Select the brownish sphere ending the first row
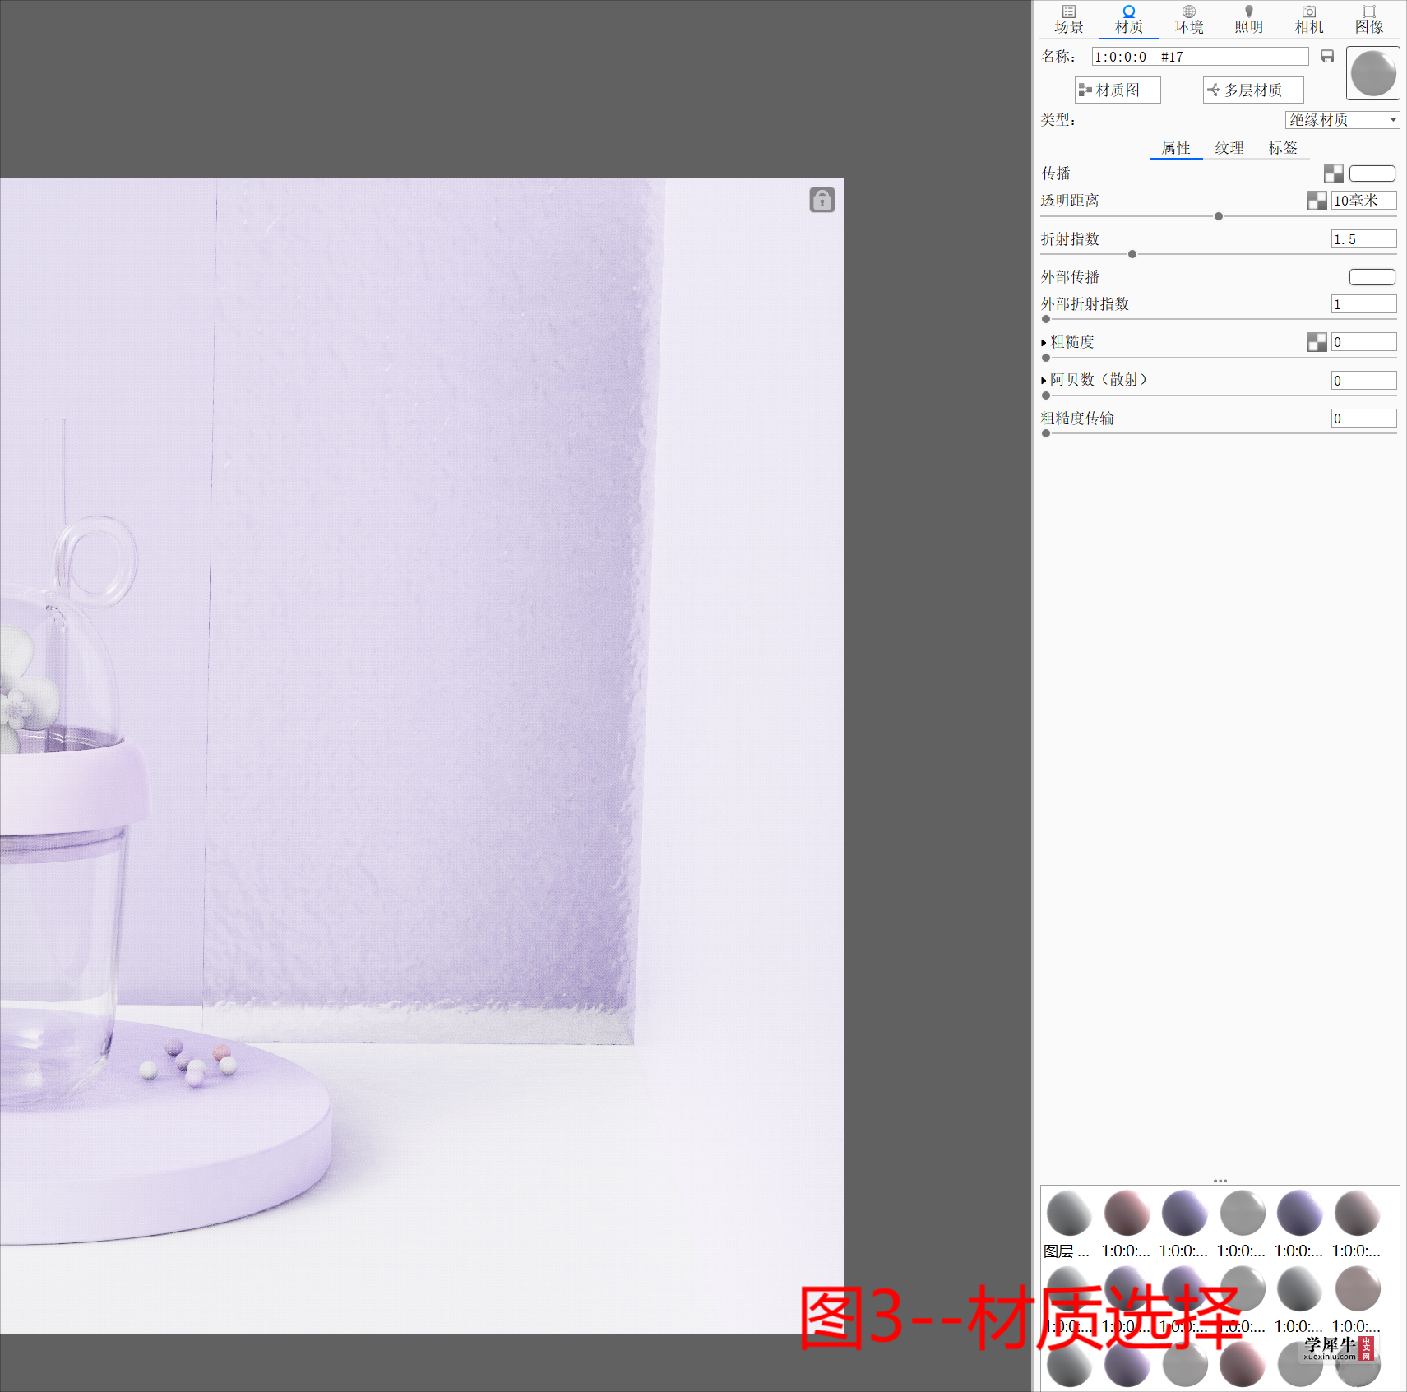Screen dimensions: 1407x1392 [1357, 1214]
